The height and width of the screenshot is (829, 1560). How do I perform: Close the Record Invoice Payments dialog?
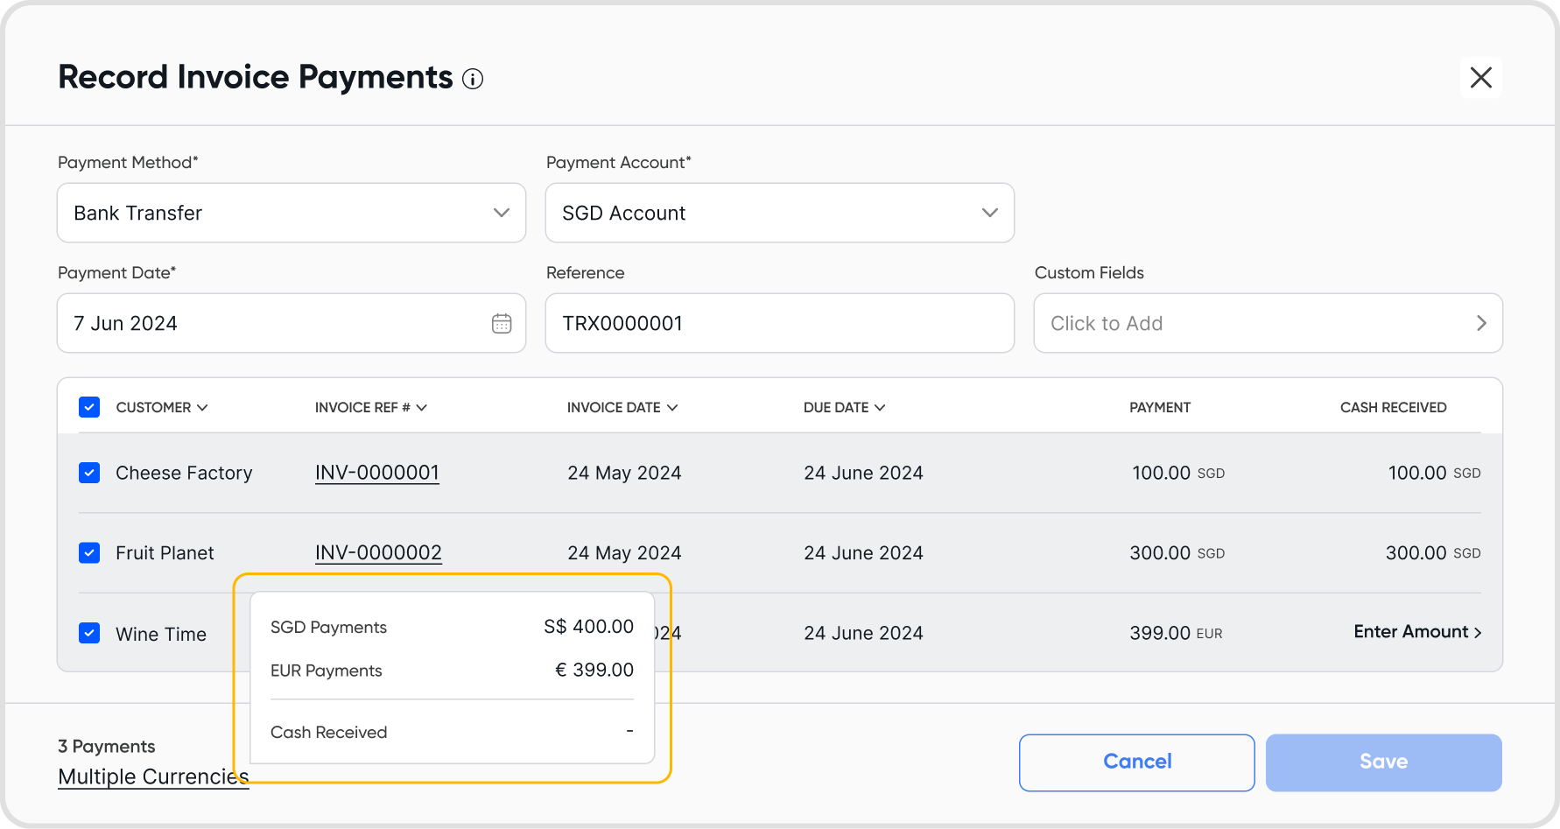click(1480, 78)
